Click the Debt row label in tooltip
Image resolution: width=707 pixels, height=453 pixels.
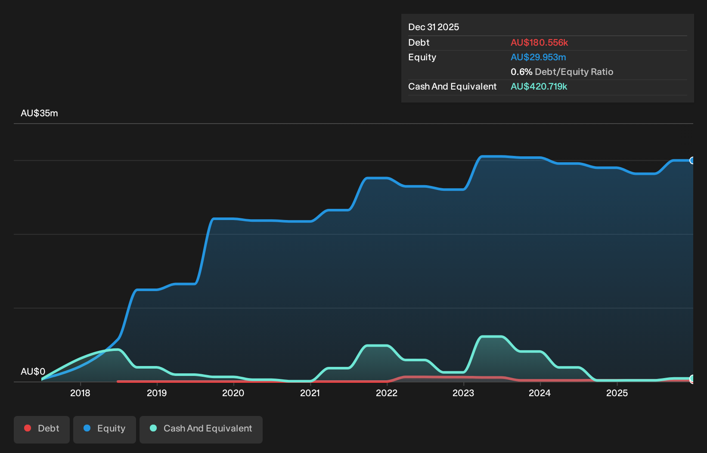pos(419,43)
